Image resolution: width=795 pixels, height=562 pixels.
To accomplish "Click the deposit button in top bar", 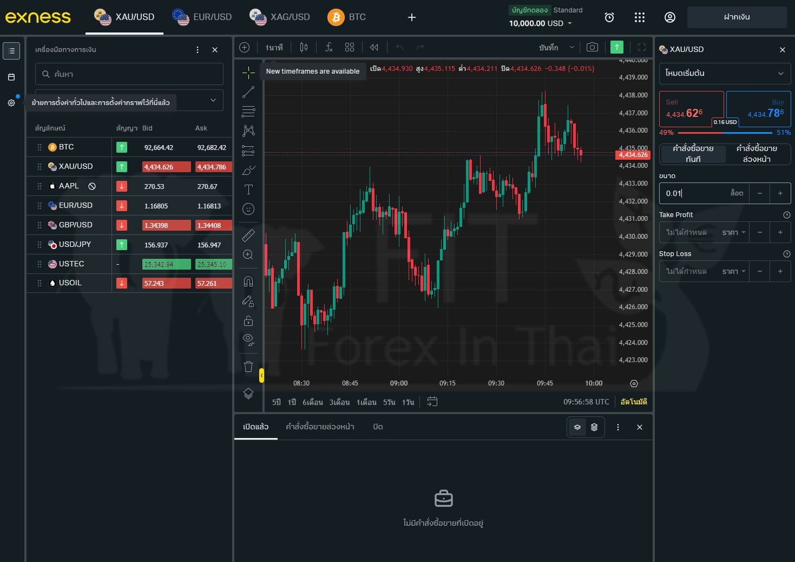I will click(736, 17).
